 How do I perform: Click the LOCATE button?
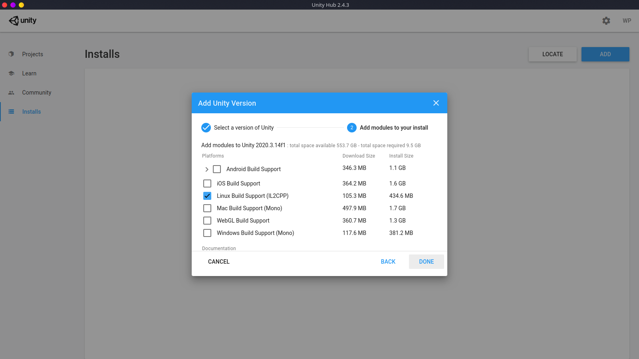click(x=553, y=54)
